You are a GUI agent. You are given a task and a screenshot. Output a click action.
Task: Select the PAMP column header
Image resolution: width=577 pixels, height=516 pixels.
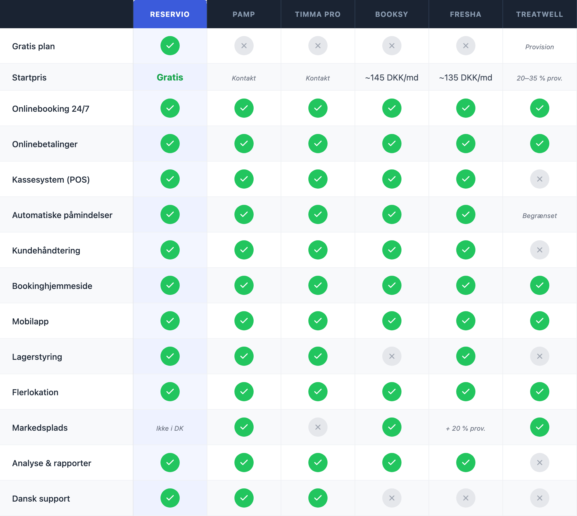(x=244, y=14)
